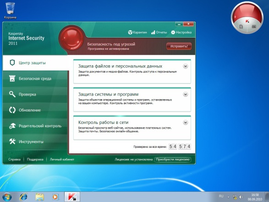Click the document icon on the Kaspersky gadget

pyautogui.click(x=241, y=27)
